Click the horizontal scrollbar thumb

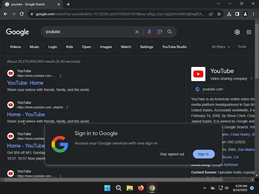click(113, 180)
